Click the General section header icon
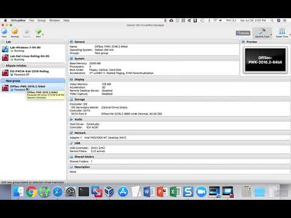This screenshot has height=218, width=291. coord(71,42)
